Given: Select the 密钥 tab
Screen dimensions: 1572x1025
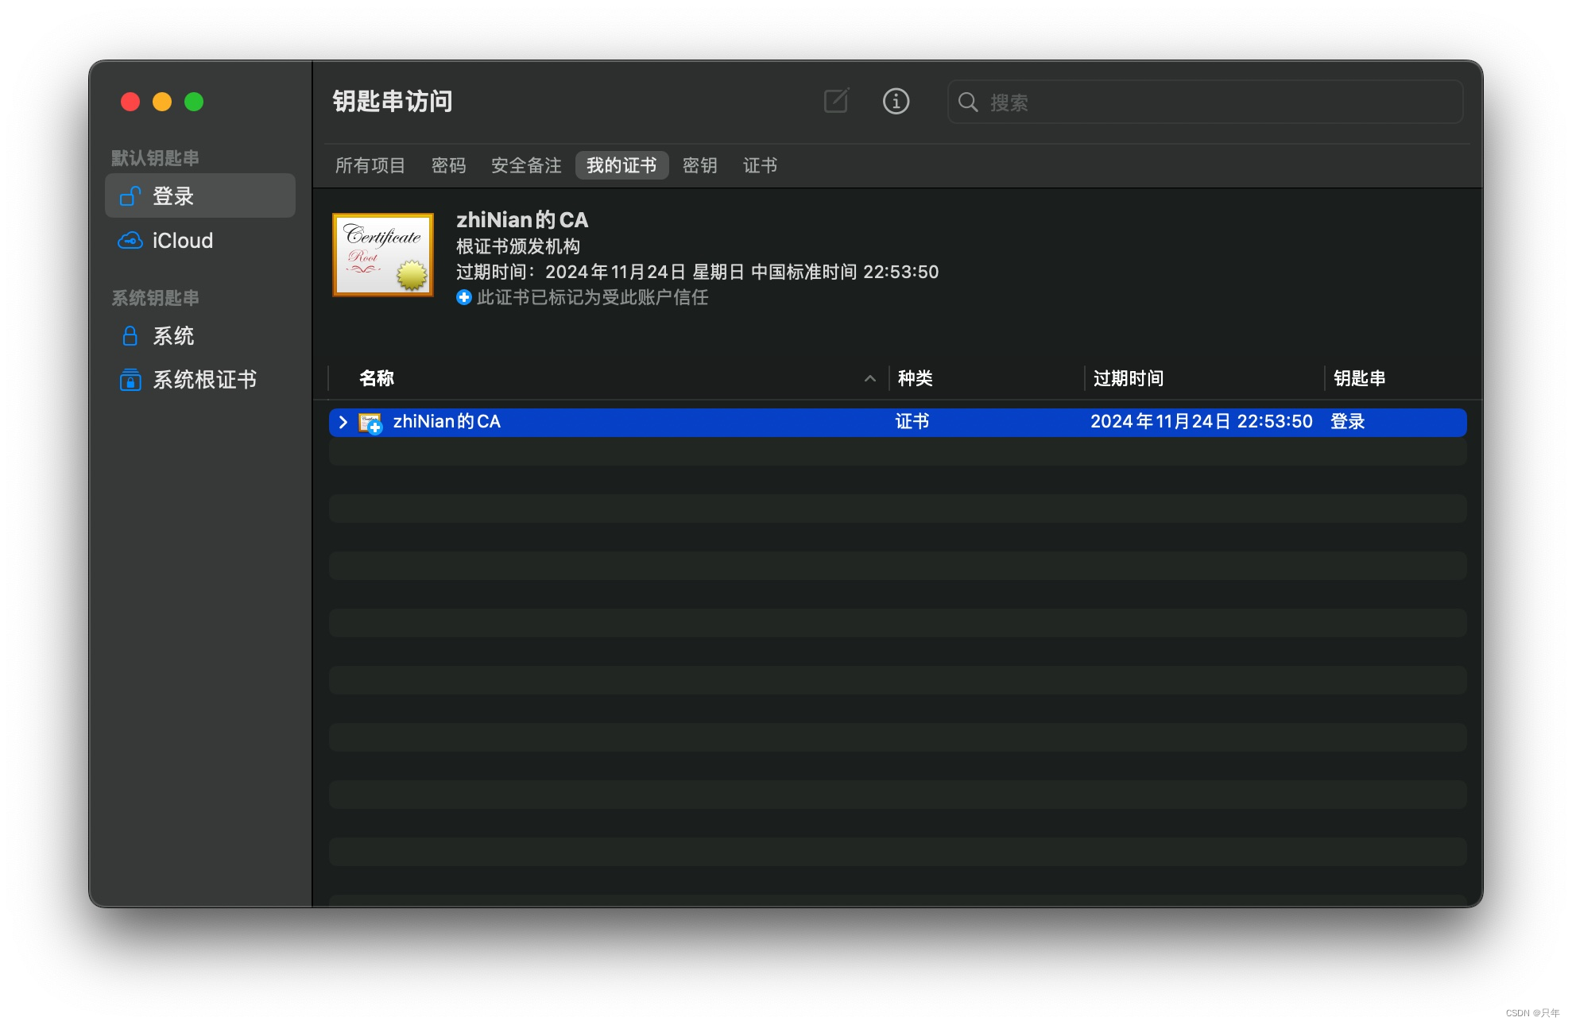Looking at the screenshot, I should (x=699, y=165).
